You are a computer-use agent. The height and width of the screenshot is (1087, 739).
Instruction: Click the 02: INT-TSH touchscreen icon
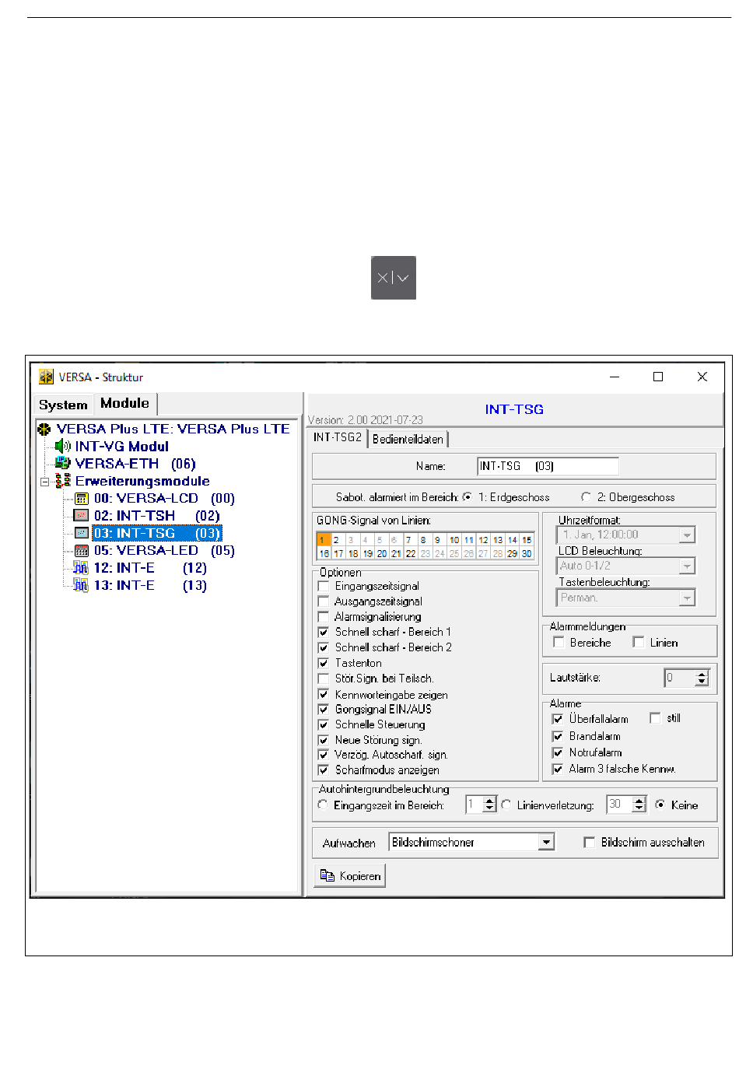click(x=82, y=516)
